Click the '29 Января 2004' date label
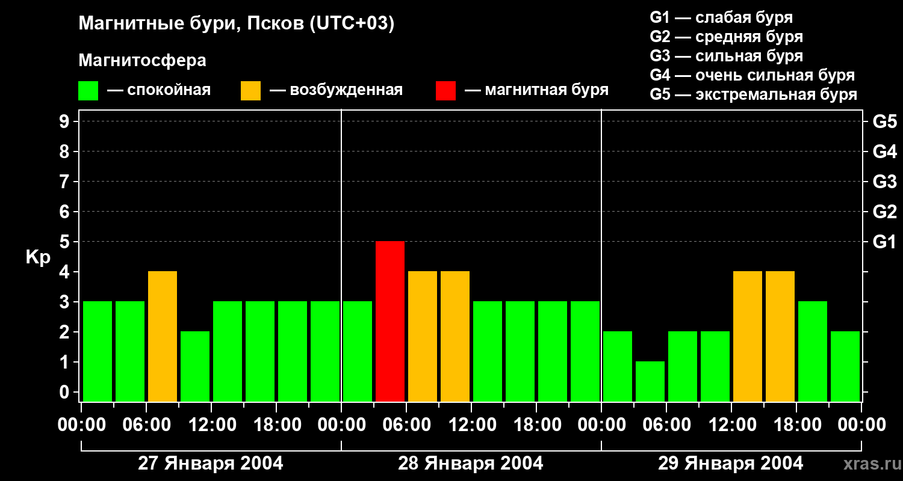Viewport: 903px width, 481px height. point(731,464)
